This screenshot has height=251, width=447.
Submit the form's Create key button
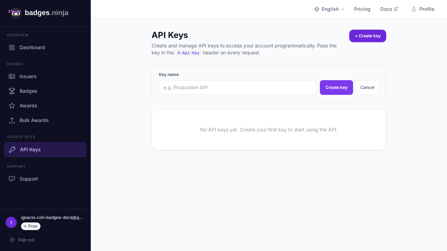(336, 88)
